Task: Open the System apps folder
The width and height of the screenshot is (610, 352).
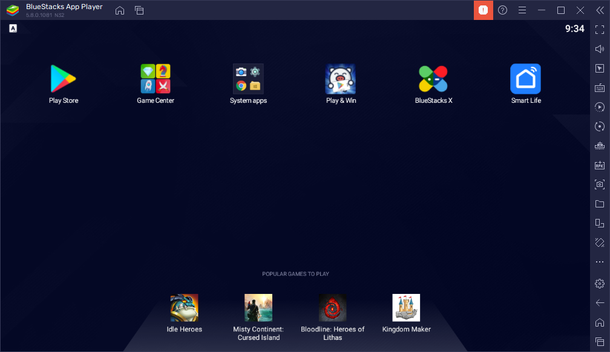Action: tap(248, 79)
